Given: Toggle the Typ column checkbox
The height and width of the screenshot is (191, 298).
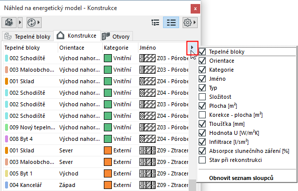Looking at the screenshot, I should pyautogui.click(x=202, y=88).
